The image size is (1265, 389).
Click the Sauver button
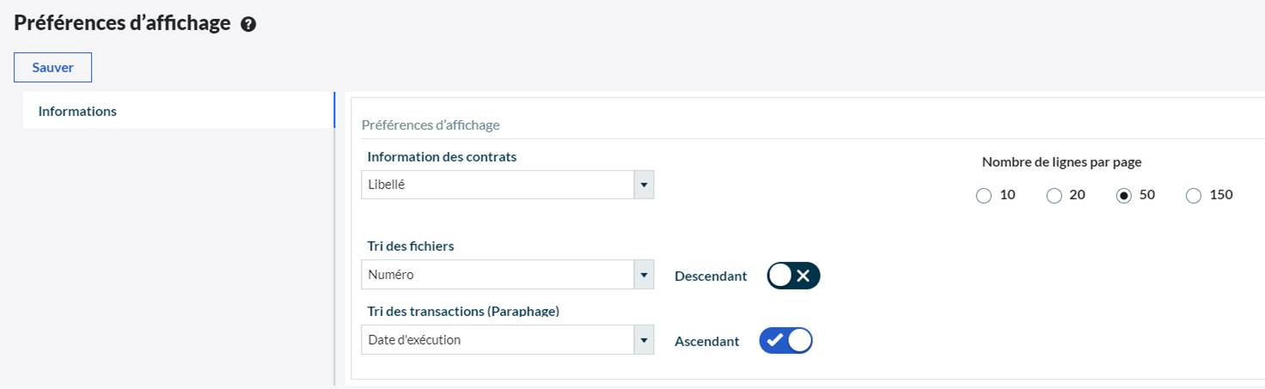tap(52, 68)
